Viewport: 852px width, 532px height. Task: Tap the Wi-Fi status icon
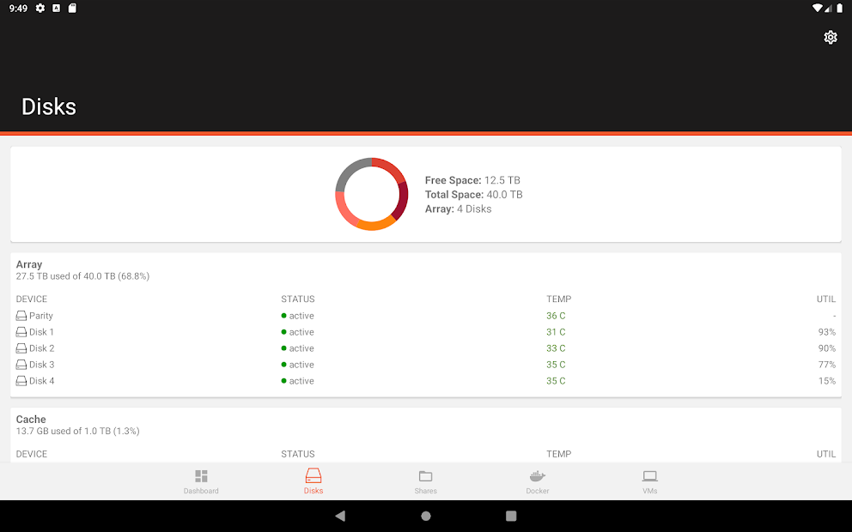pyautogui.click(x=817, y=8)
